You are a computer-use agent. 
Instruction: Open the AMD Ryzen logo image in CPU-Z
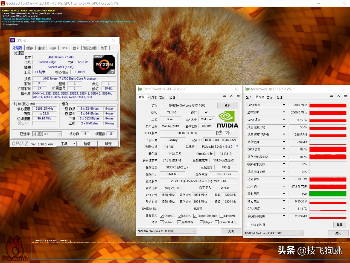[104, 64]
